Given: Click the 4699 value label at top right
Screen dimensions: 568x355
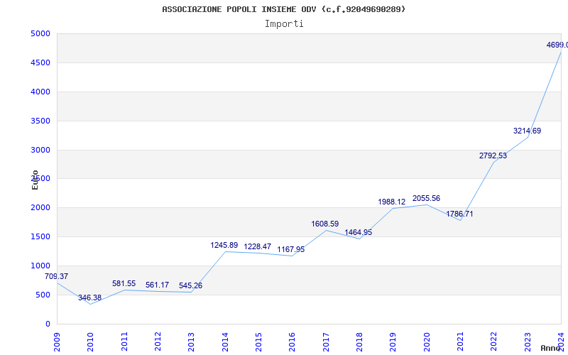Looking at the screenshot, I should tap(557, 45).
